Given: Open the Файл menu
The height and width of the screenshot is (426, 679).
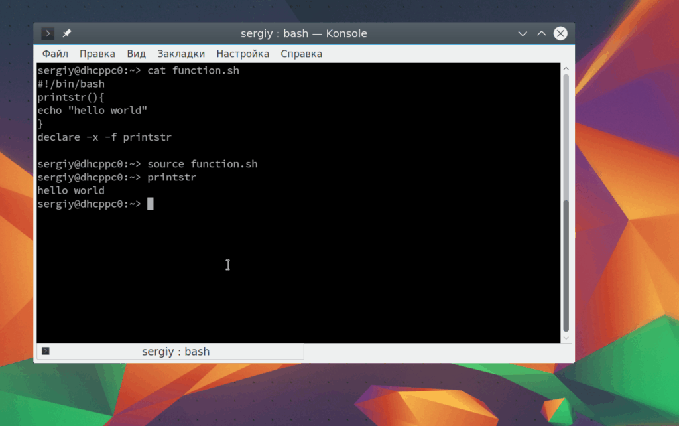Looking at the screenshot, I should pyautogui.click(x=55, y=54).
